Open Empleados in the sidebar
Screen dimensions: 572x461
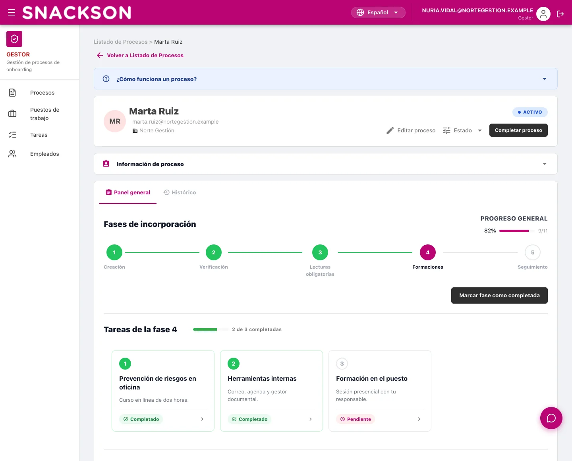[x=40, y=154]
